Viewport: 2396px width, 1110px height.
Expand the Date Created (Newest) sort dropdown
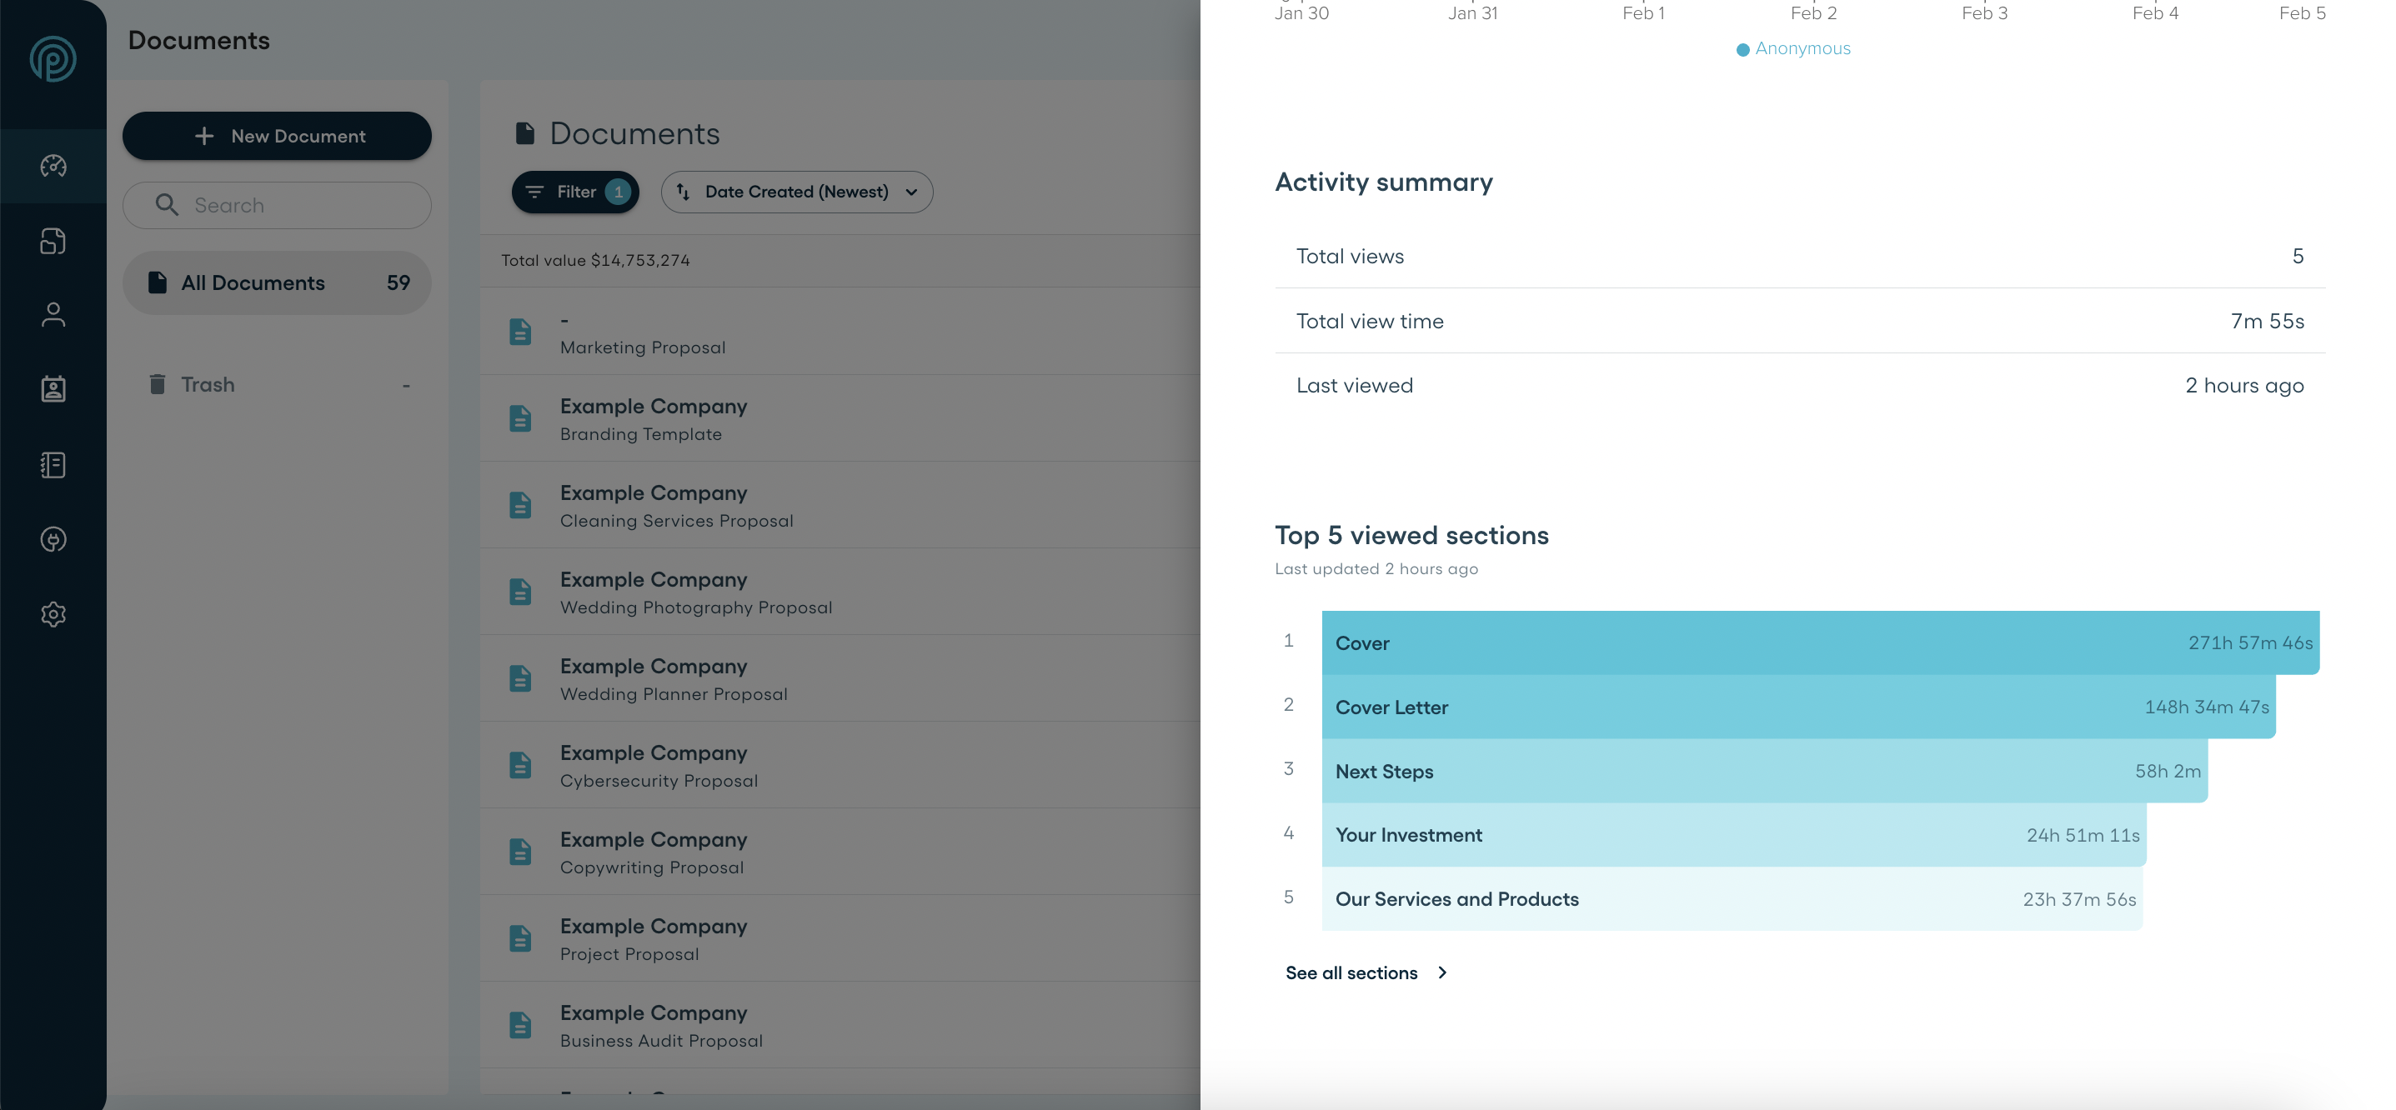coord(796,192)
